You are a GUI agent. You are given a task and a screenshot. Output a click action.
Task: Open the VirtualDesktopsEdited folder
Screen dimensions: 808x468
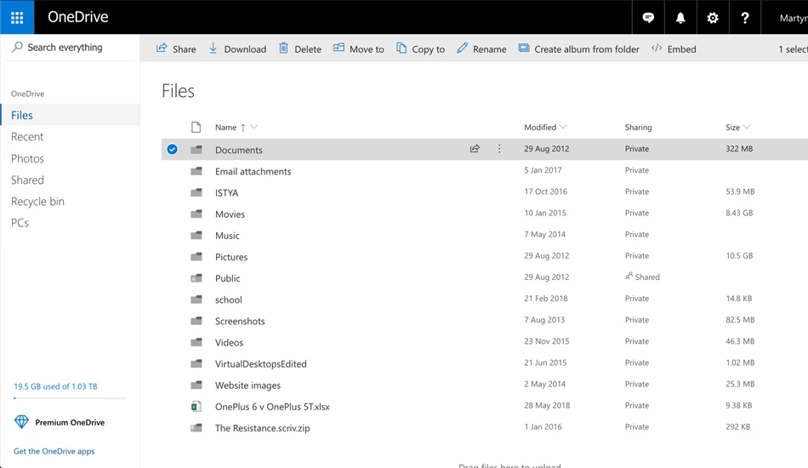pyautogui.click(x=261, y=364)
